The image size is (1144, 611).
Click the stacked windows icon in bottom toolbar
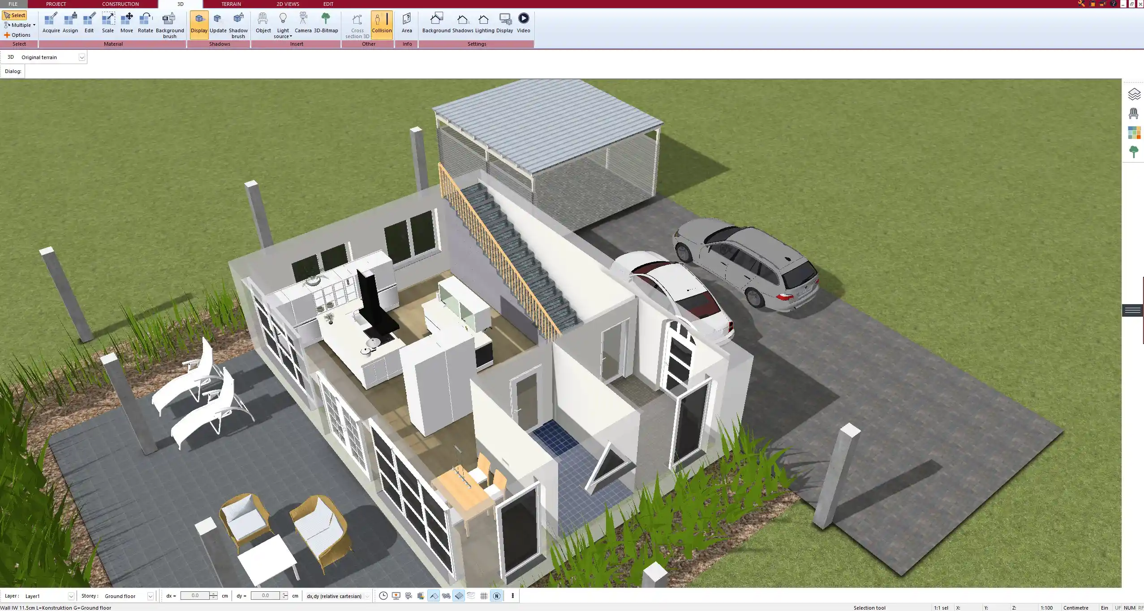(421, 596)
